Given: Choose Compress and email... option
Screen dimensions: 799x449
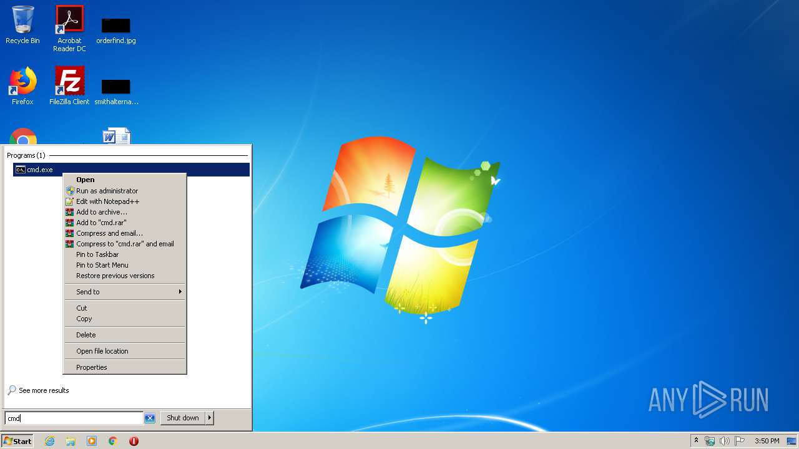Looking at the screenshot, I should [125, 233].
